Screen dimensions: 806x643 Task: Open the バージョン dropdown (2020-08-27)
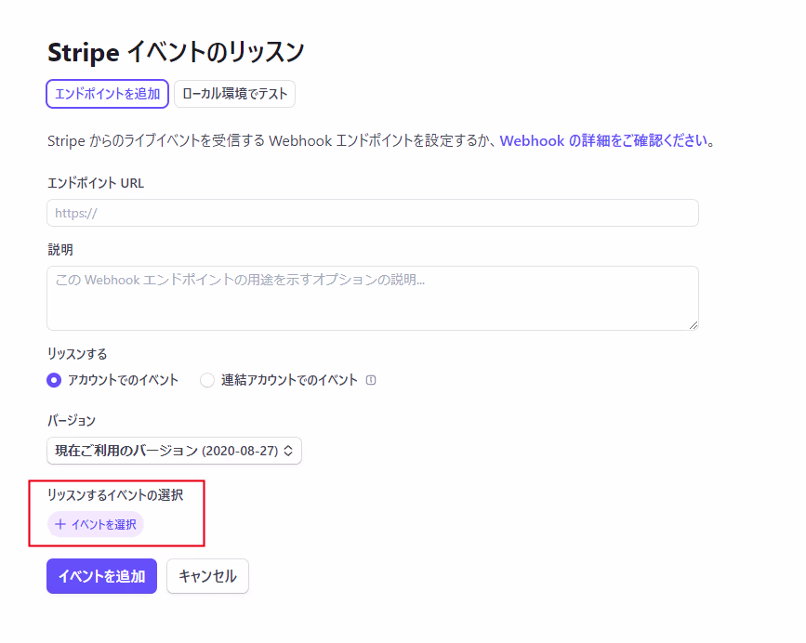pyautogui.click(x=174, y=451)
